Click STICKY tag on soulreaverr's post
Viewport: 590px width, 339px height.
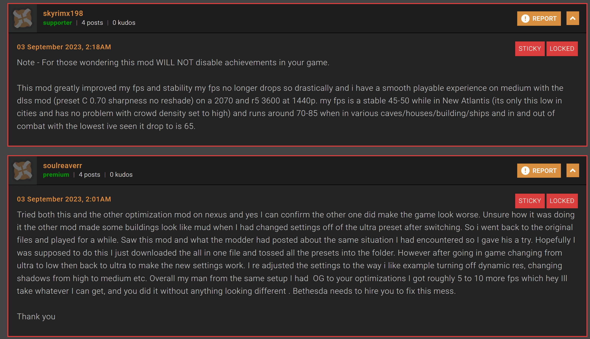coord(530,201)
